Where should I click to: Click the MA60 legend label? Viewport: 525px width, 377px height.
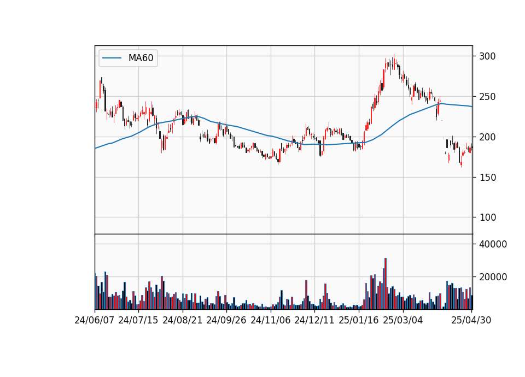141,58
